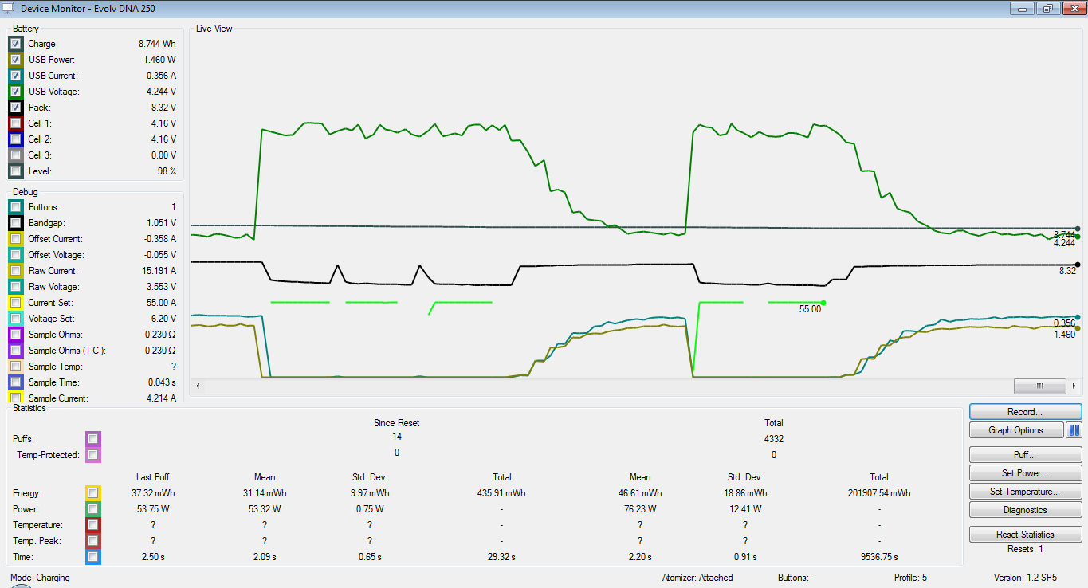
Task: Enable the Sample Ohms (T.C.) checkbox
Action: tap(16, 351)
